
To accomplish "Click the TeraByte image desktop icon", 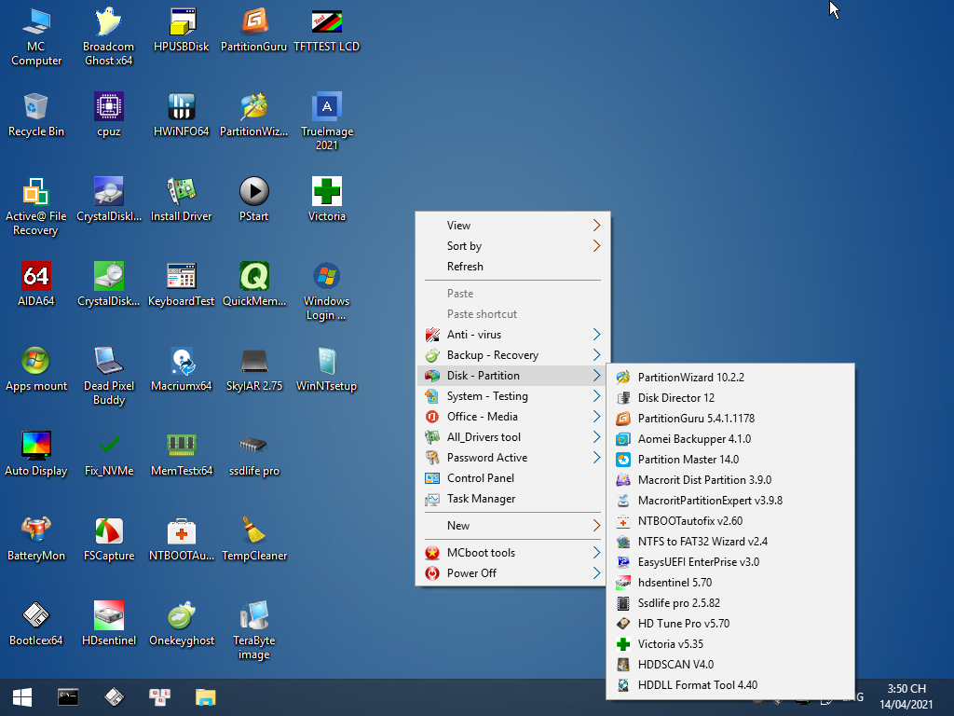I will coord(253,630).
